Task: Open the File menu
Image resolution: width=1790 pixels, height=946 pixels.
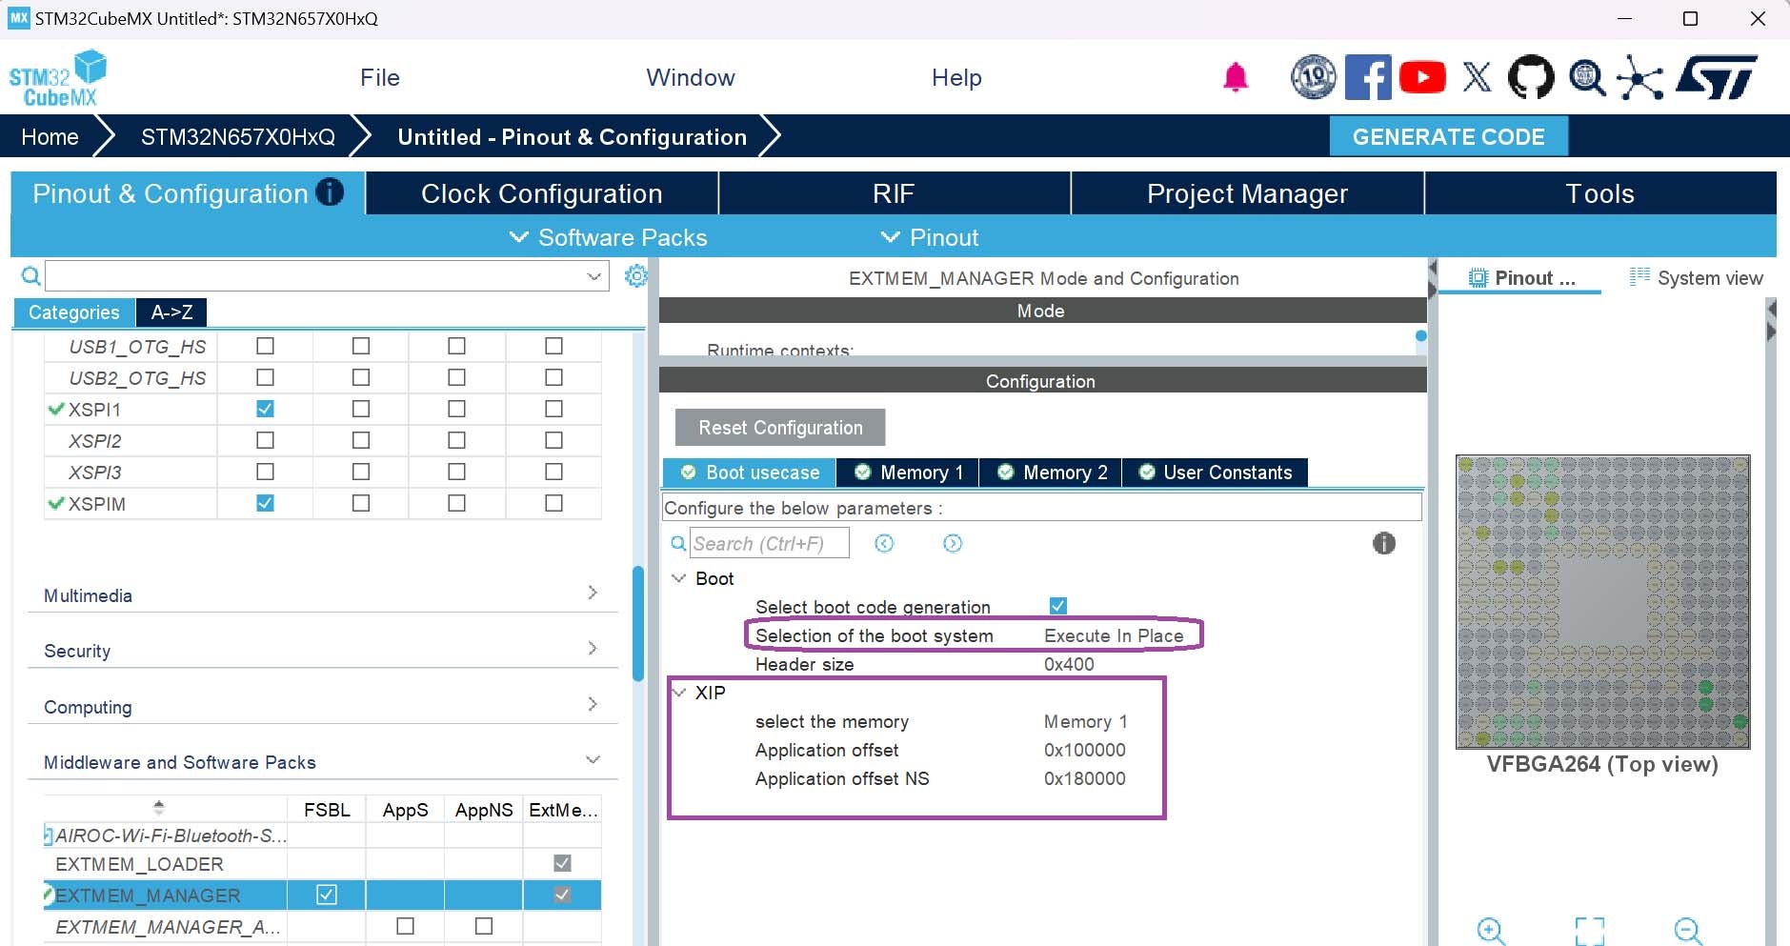Action: click(x=380, y=77)
